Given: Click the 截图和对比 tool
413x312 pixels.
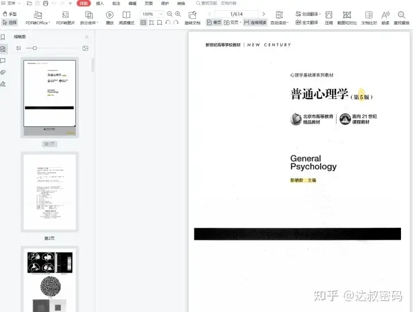Looking at the screenshot, I should (x=347, y=18).
